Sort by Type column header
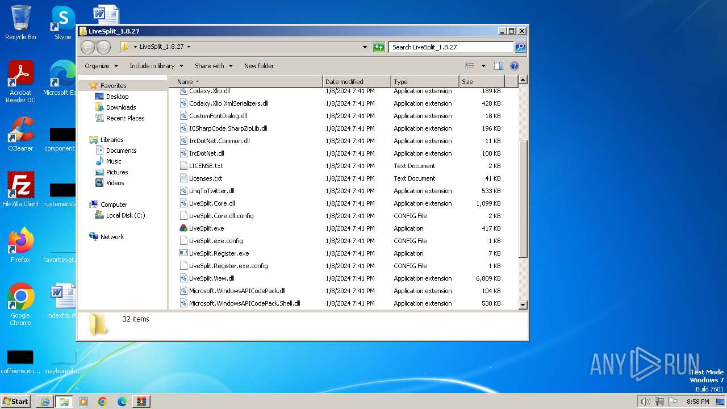 pyautogui.click(x=425, y=82)
